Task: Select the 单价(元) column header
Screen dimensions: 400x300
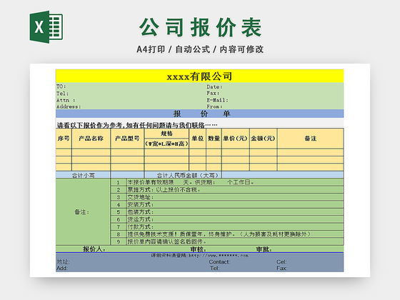Action: tap(235, 139)
